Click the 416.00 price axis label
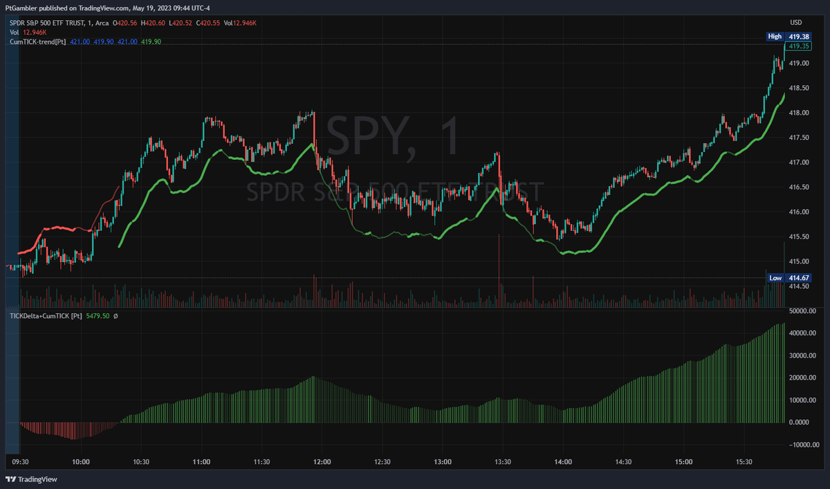The width and height of the screenshot is (830, 489). (x=799, y=212)
